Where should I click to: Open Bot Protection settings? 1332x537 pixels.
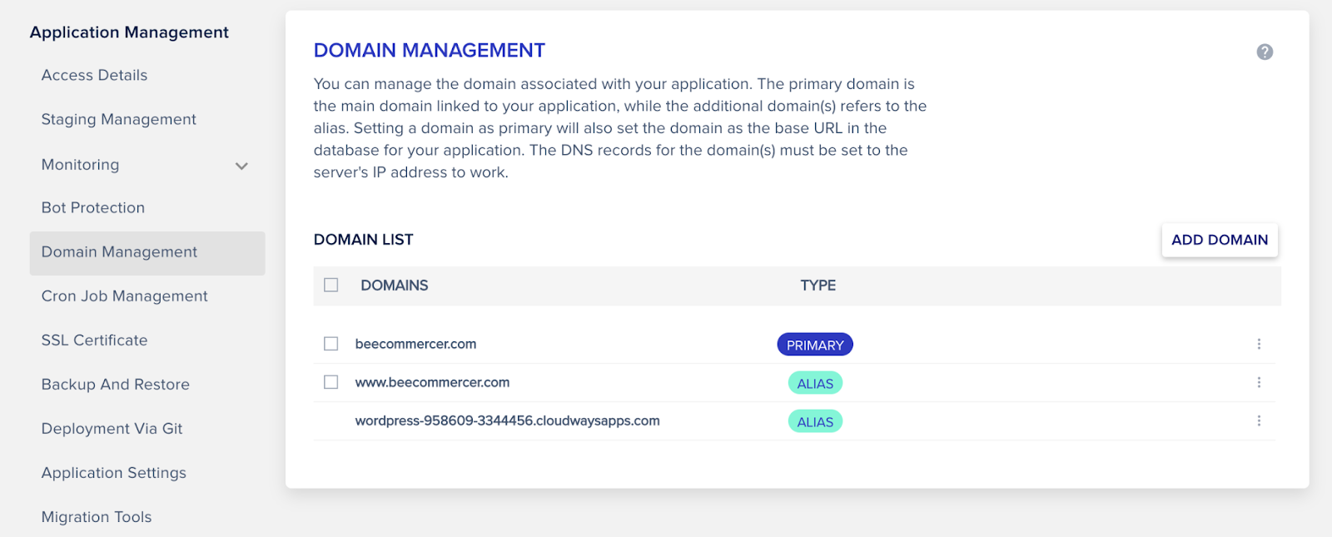tap(93, 207)
